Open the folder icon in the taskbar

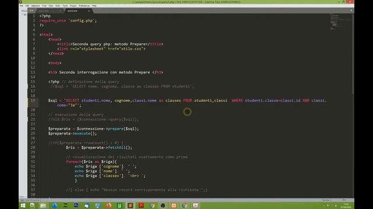43,206
